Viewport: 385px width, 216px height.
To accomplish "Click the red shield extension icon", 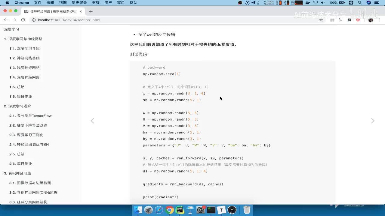I will (358, 20).
